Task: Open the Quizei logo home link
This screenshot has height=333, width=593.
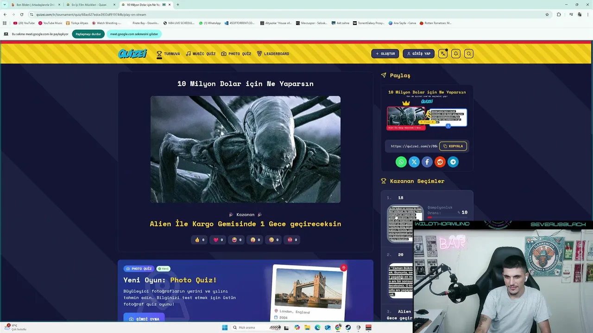Action: (132, 54)
